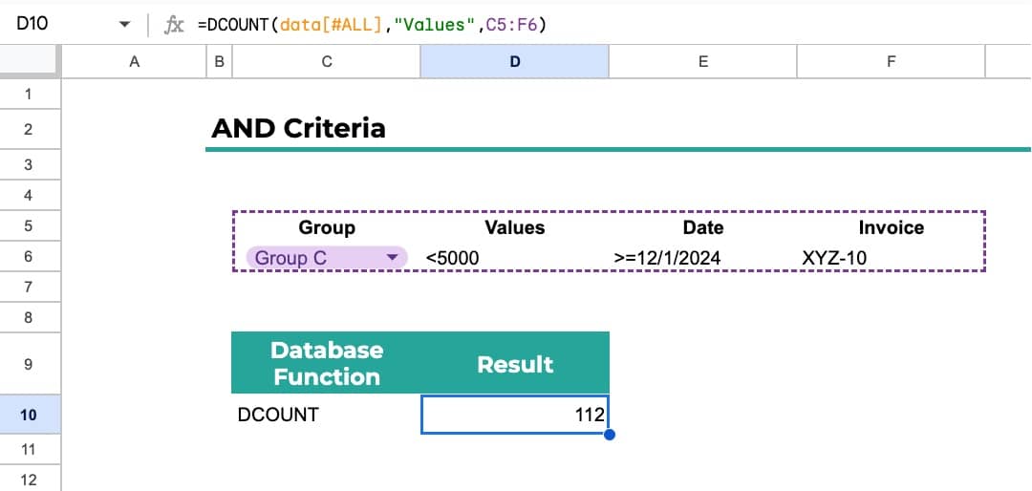Click the AND Criteria title cell

[298, 128]
